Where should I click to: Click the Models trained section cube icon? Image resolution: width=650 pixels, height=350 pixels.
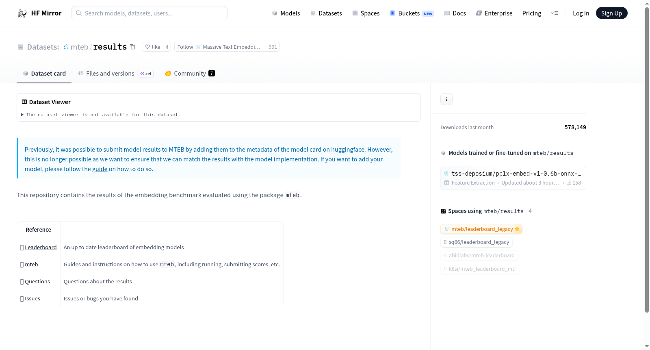coord(443,153)
